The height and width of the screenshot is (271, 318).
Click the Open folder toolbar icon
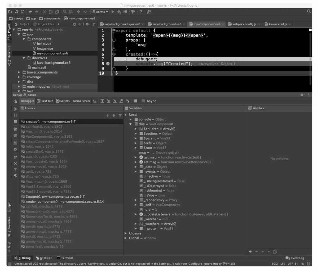click(x=10, y=12)
